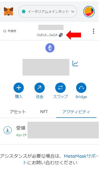Screen dimensions: 101x177
Task: Tap the Bridge icon button
Action: (81, 88)
